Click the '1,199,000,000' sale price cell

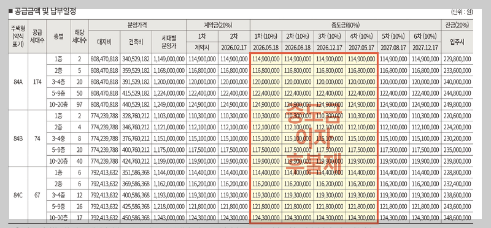tap(169, 161)
